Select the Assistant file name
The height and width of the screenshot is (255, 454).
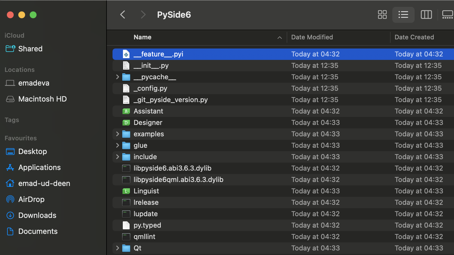148,111
